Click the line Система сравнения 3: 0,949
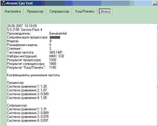The image size is (158, 126). [x=28, y=94]
